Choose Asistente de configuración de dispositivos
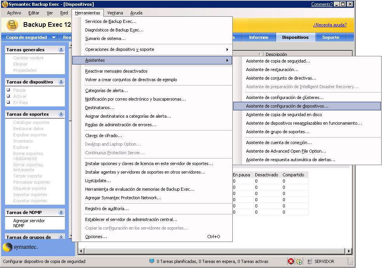 coord(307,106)
